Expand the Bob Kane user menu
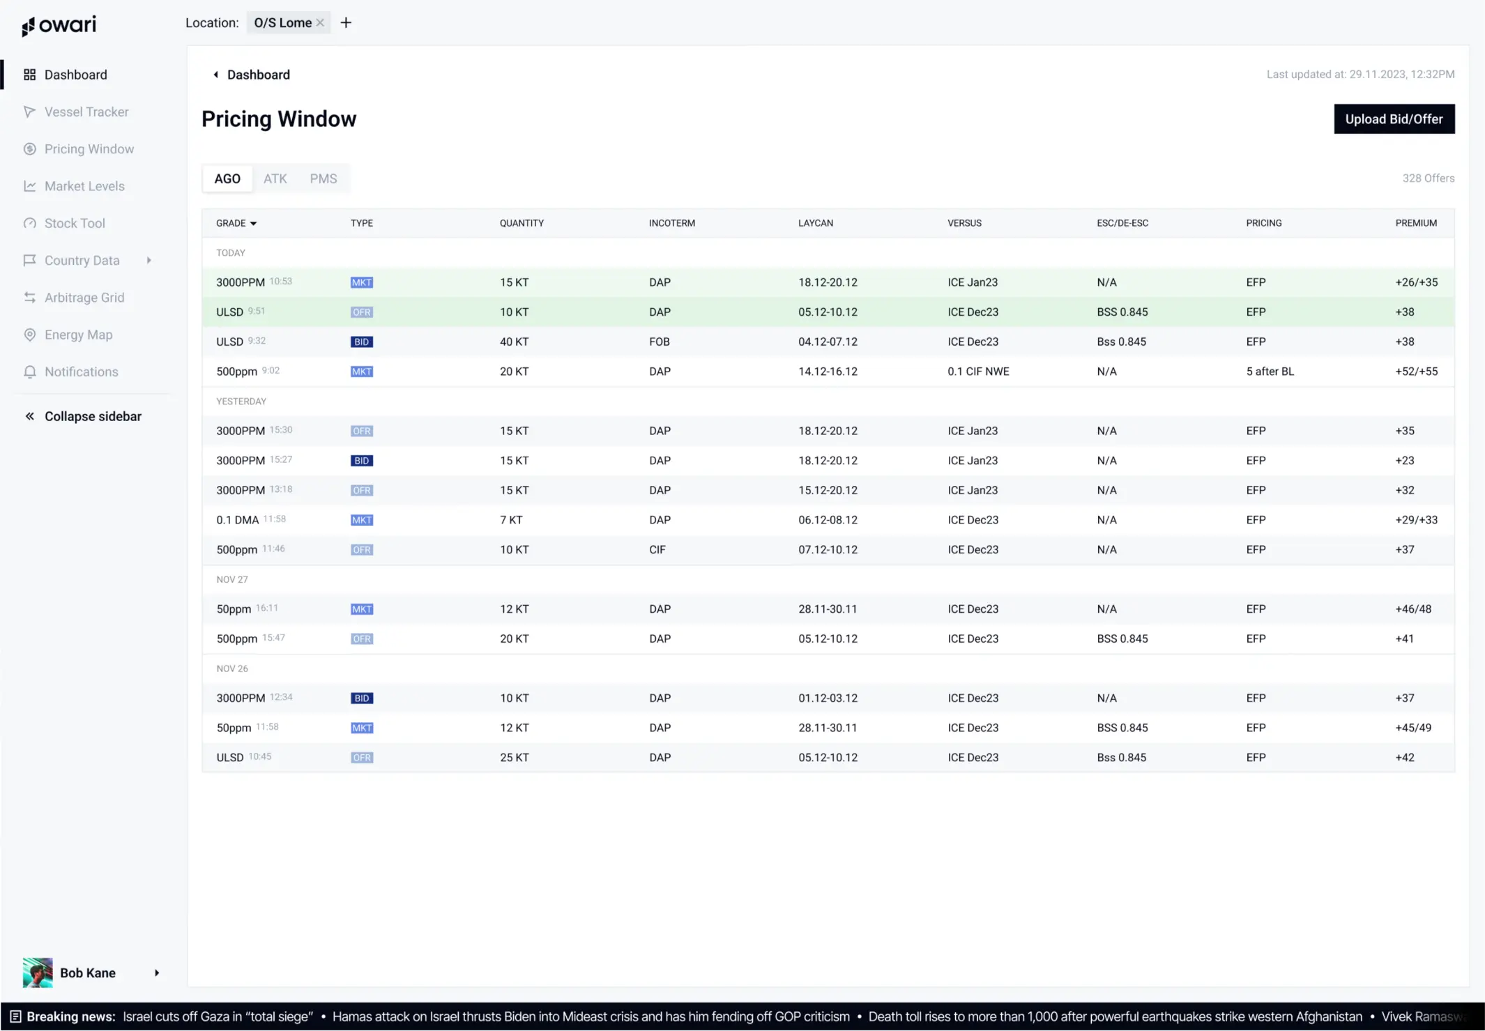 point(157,972)
